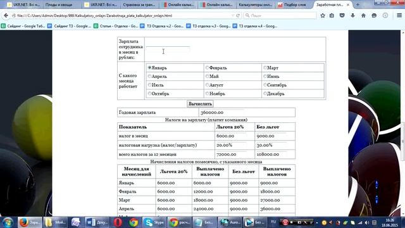Click the chat bubble icon in toolbar
The width and height of the screenshot is (405, 228).
[374, 16]
